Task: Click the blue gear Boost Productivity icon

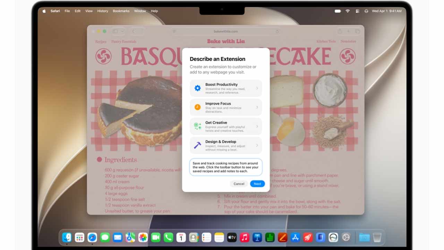Action: [x=197, y=88]
